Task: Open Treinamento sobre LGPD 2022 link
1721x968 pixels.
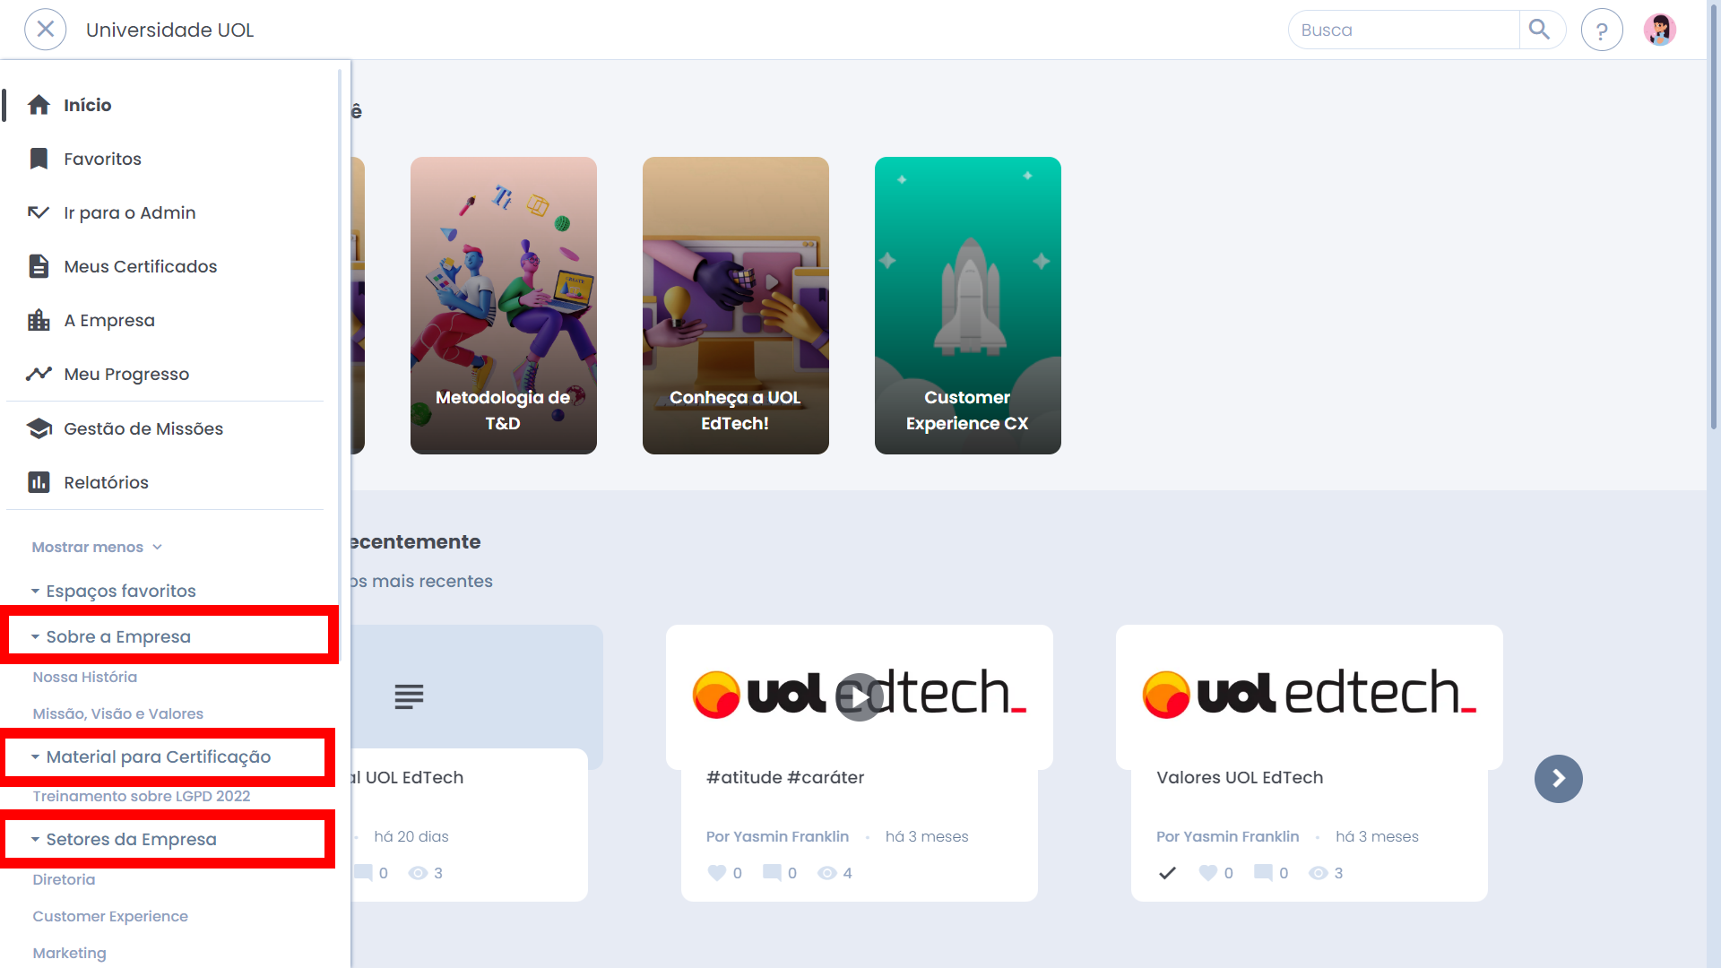Action: (x=142, y=796)
